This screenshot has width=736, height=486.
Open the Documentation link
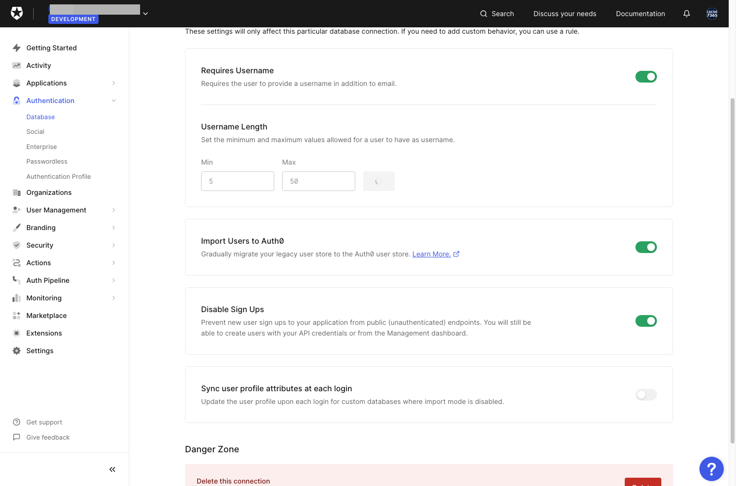pyautogui.click(x=640, y=14)
